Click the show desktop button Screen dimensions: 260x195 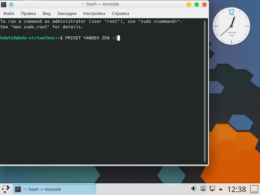point(254,189)
